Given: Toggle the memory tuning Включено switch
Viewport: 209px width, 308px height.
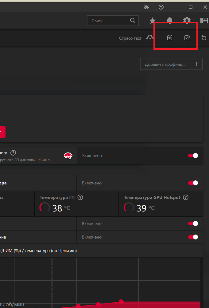Looking at the screenshot, I should (193, 156).
